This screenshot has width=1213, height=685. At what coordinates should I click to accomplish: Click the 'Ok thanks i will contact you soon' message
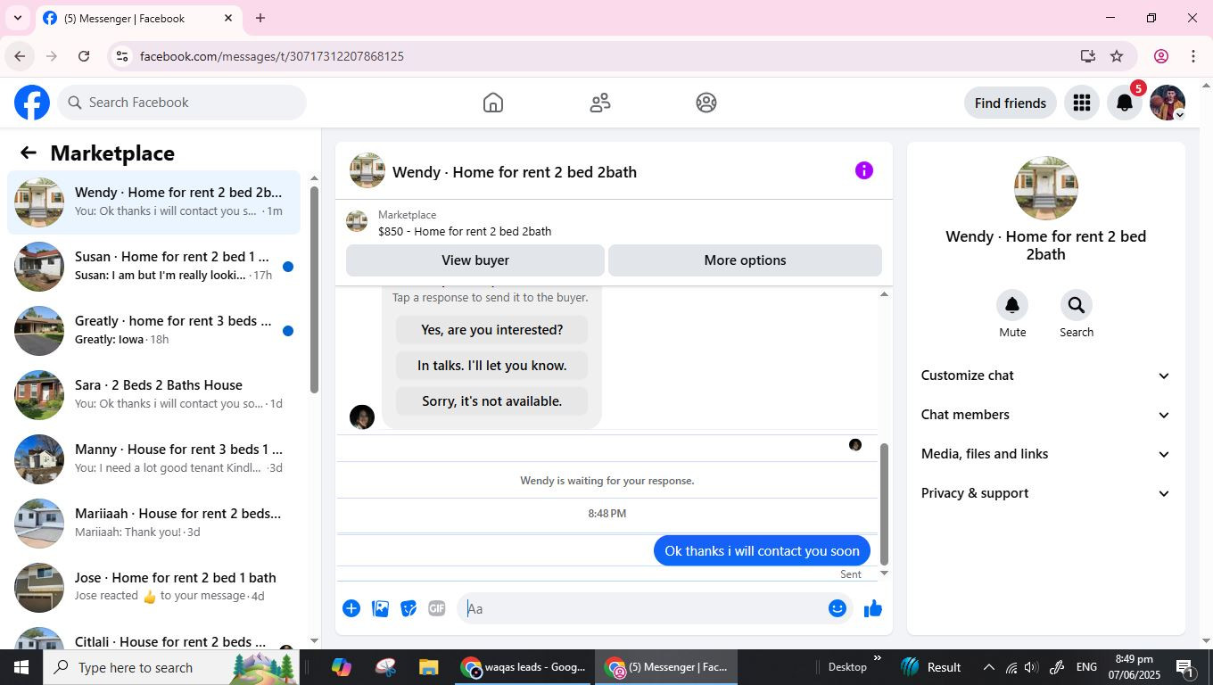(x=762, y=551)
